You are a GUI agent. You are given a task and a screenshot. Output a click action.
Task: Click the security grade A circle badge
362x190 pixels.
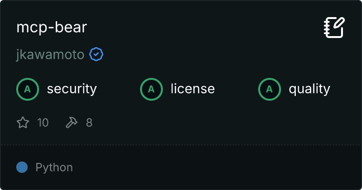click(27, 89)
